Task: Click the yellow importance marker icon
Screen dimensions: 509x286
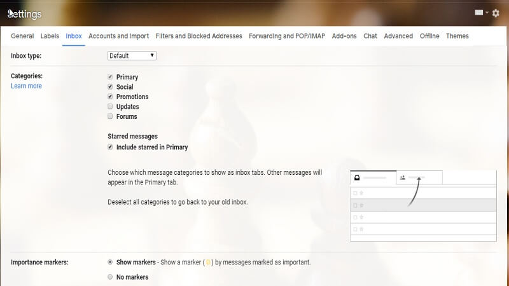Action: 209,262
